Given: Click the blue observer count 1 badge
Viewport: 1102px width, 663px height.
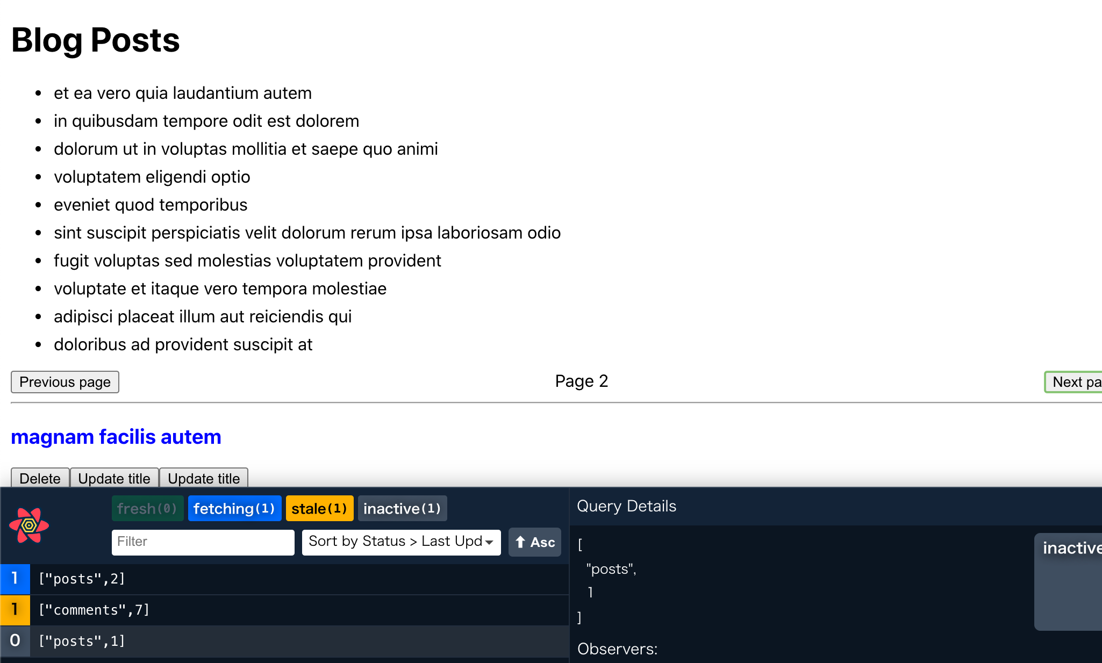Looking at the screenshot, I should (15, 579).
